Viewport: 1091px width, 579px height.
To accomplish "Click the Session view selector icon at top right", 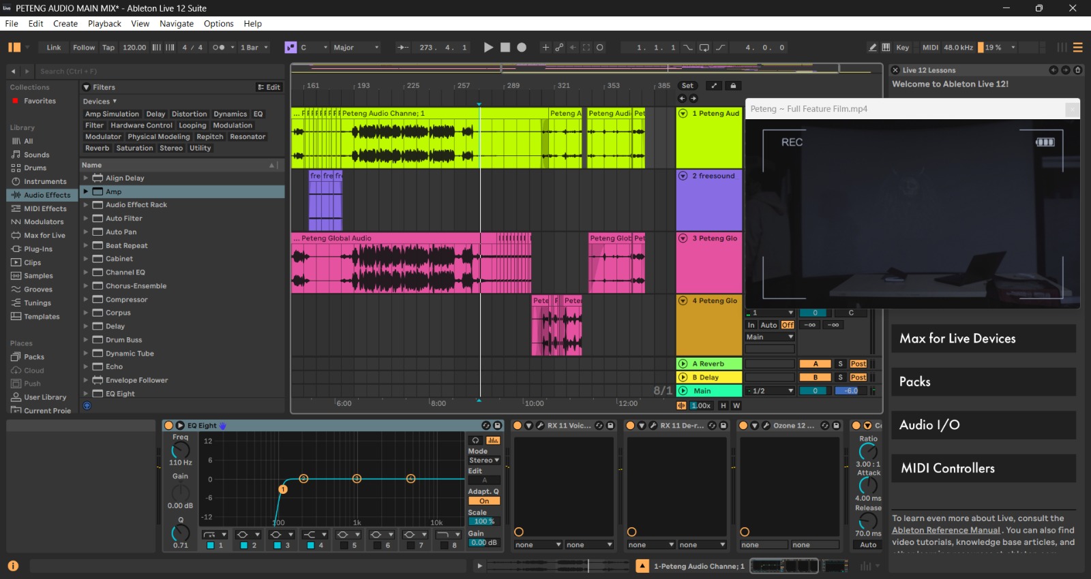I will [x=1062, y=48].
